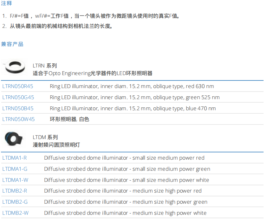This screenshot has width=268, height=223.
Task: Open the LTDMB2-W product link
Action: pyautogui.click(x=15, y=213)
